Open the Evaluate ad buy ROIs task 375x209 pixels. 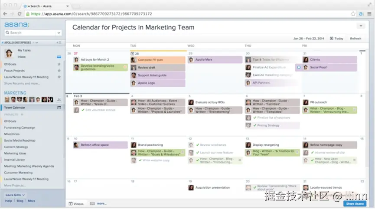tap(210, 102)
